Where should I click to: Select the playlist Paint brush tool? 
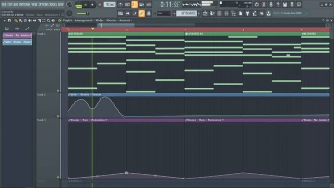tap(20, 21)
